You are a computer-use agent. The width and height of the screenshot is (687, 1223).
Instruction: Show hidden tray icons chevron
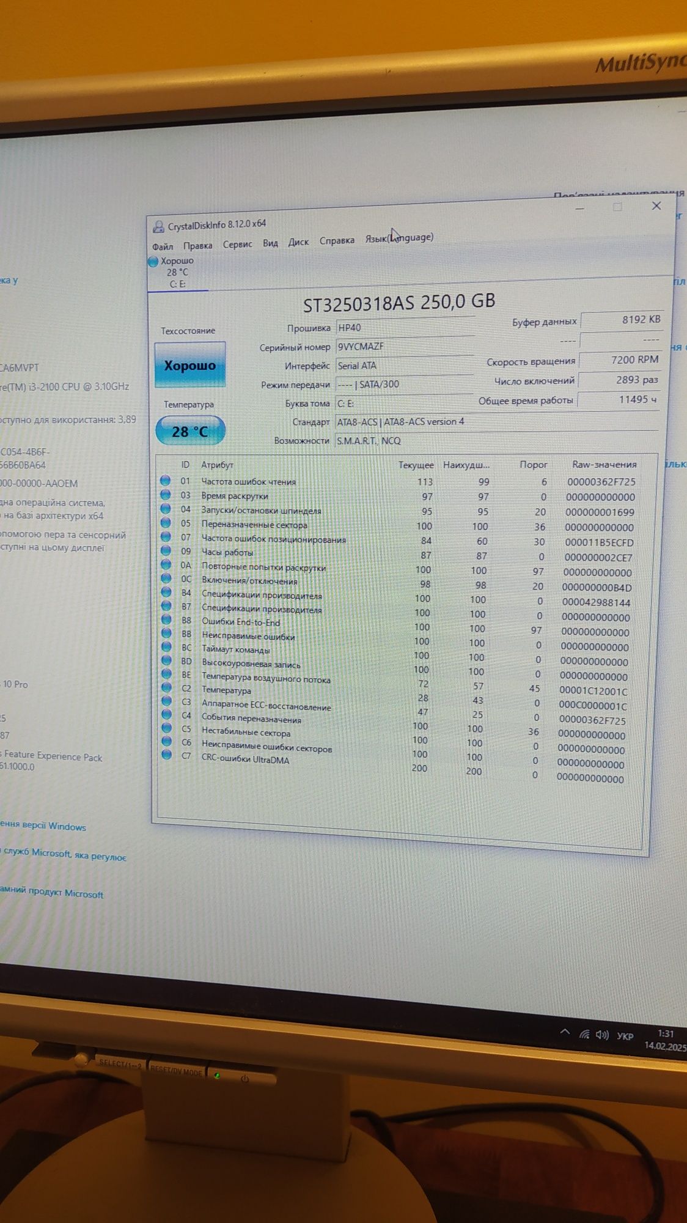pos(565,1032)
